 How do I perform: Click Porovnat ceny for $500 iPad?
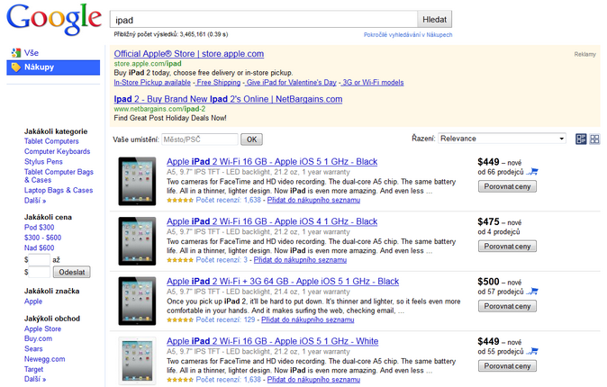click(x=507, y=306)
